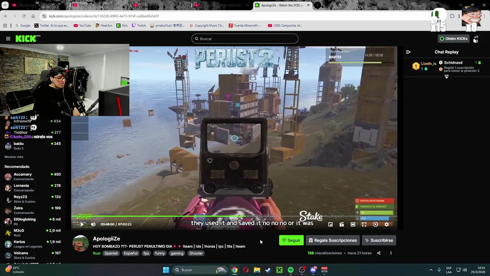The width and height of the screenshot is (490, 276).
Task: Open M2cG Rust channel
Action: click(x=33, y=233)
